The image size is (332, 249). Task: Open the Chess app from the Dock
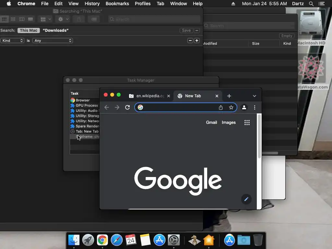[x=194, y=240]
